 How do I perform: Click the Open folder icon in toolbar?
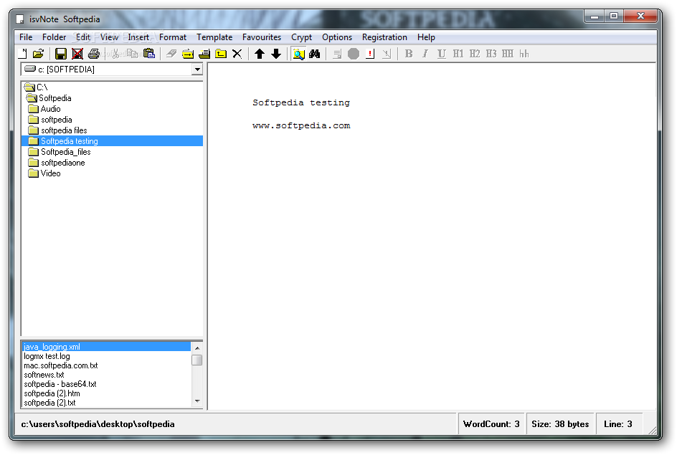click(39, 54)
